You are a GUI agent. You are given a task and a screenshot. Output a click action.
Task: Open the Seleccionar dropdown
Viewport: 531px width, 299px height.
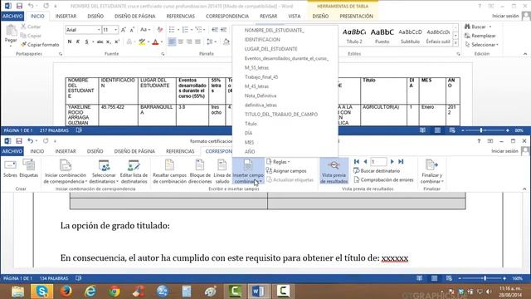pos(482,45)
